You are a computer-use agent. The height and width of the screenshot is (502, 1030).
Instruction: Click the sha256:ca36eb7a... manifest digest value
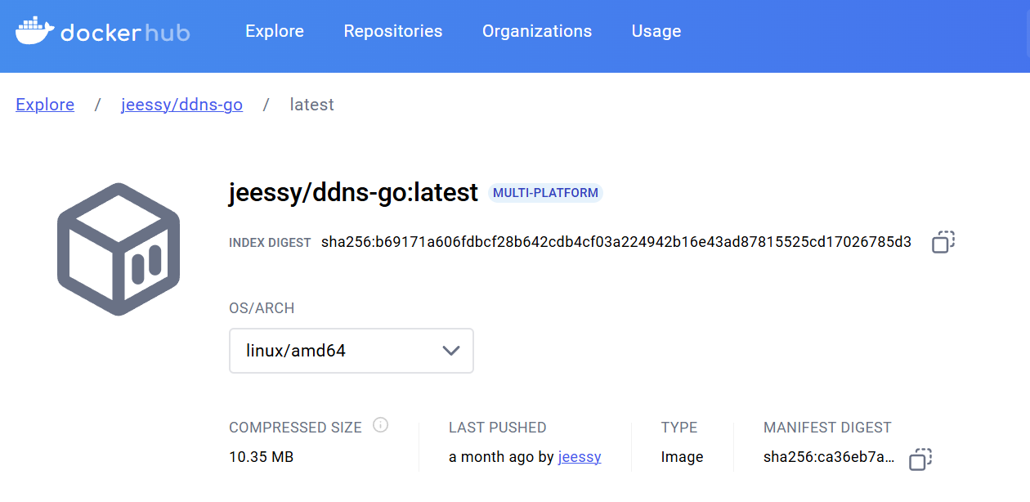click(x=830, y=457)
